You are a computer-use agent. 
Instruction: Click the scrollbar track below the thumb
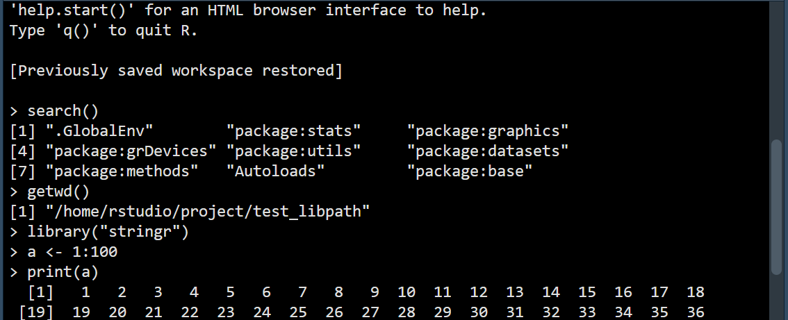tap(777, 298)
